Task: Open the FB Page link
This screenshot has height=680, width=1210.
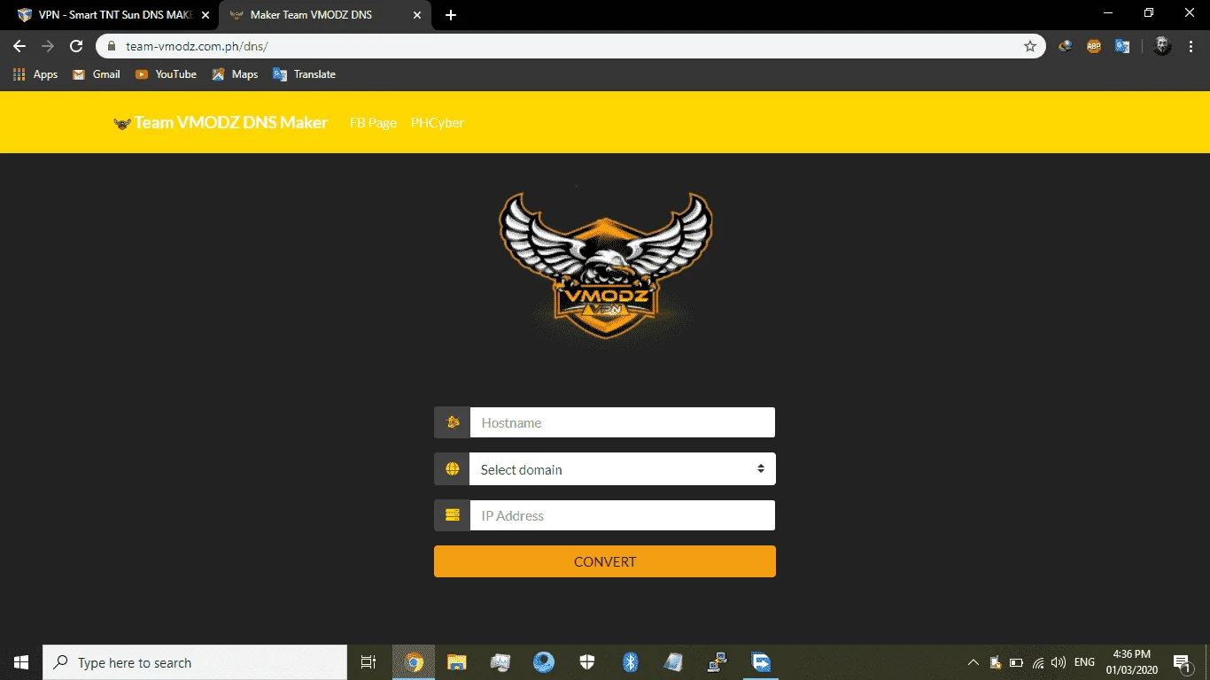Action: tap(373, 122)
